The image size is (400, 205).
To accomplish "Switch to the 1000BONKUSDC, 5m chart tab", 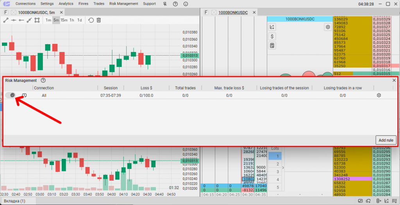I will pyautogui.click(x=36, y=12).
